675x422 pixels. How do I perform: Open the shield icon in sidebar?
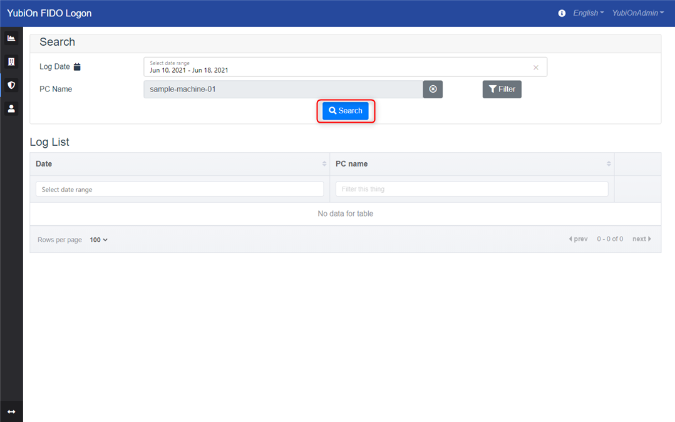[11, 85]
